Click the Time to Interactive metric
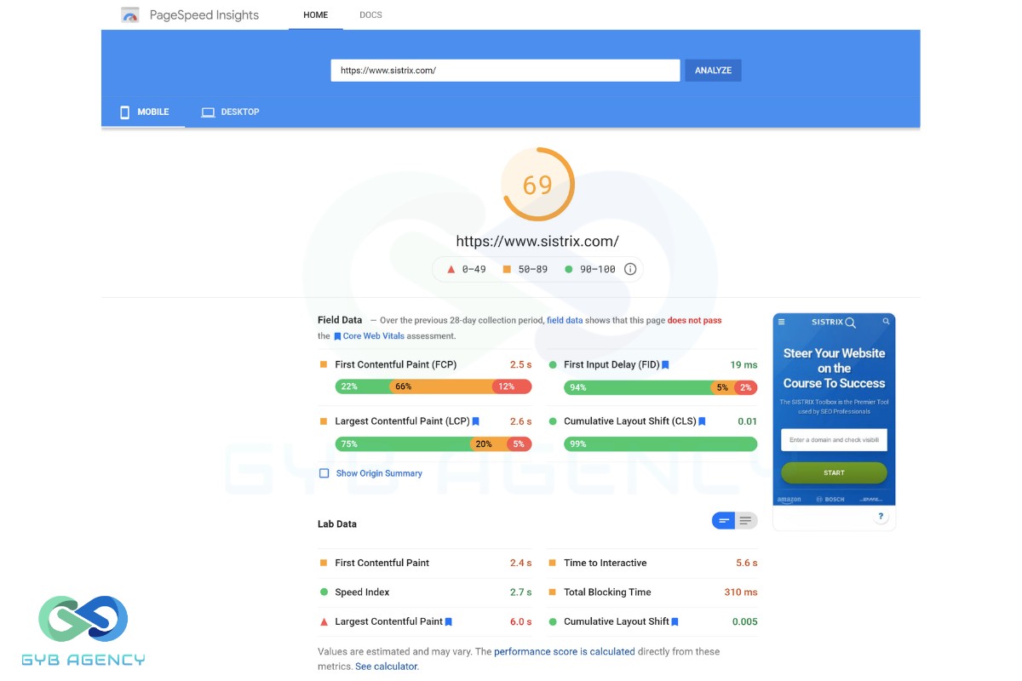Image resolution: width=1022 pixels, height=681 pixels. coord(652,563)
